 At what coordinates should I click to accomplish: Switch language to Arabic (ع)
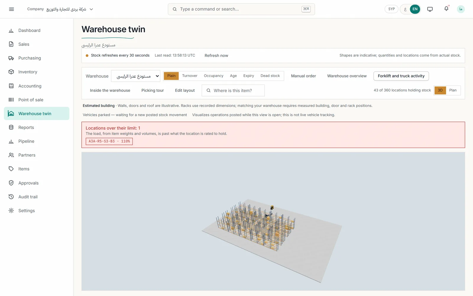click(x=405, y=9)
